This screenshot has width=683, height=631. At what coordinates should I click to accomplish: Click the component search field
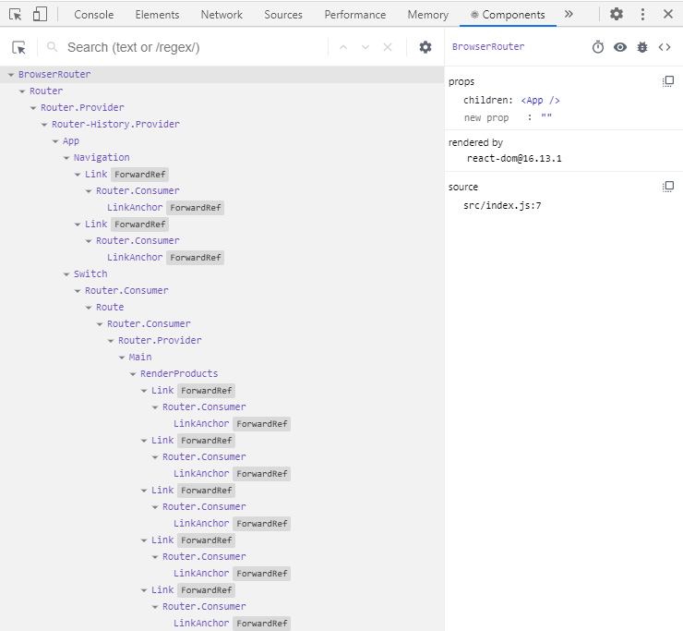194,47
